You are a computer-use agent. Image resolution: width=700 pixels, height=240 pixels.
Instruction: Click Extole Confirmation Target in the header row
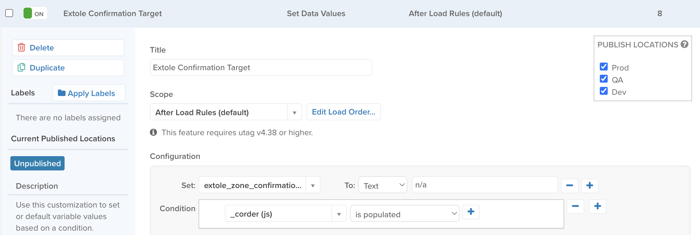[112, 13]
